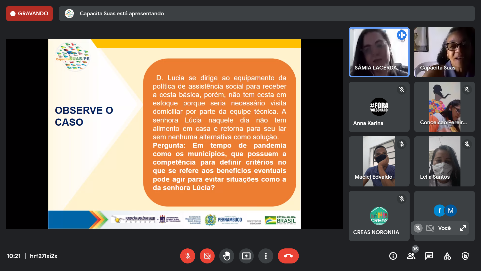Open the activities shapes icon
Image resolution: width=481 pixels, height=271 pixels.
pyautogui.click(x=447, y=256)
